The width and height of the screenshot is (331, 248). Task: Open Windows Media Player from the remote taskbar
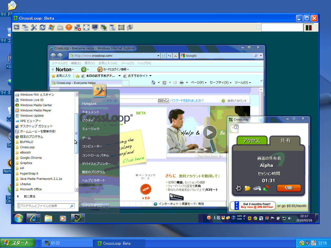(63, 218)
